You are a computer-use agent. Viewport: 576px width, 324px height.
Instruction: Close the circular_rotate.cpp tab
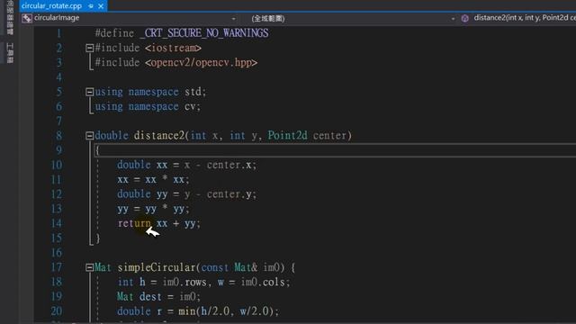pos(101,6)
